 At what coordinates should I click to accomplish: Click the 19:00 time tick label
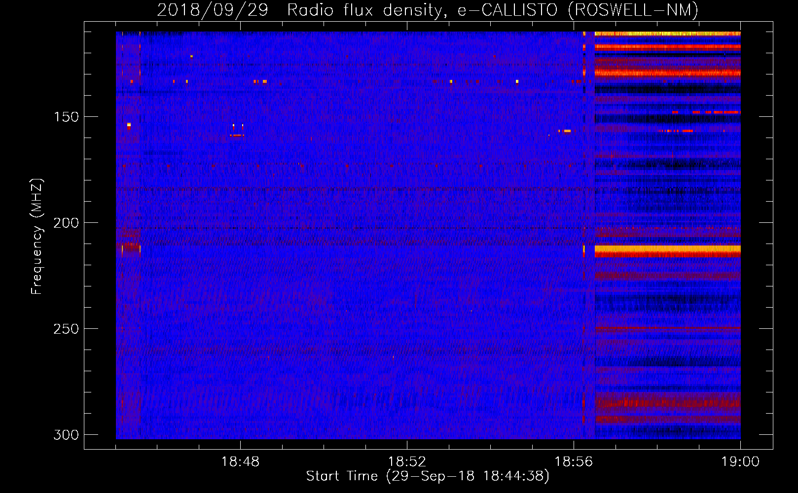click(740, 462)
